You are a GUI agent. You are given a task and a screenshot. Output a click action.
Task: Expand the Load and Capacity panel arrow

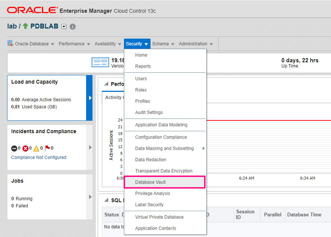point(90,98)
